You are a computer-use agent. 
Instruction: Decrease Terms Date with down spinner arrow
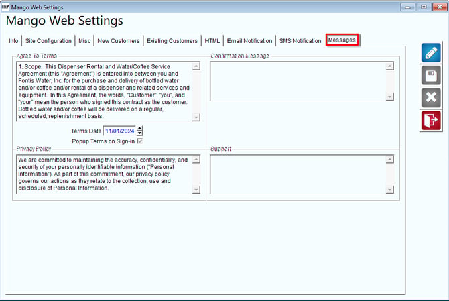click(139, 133)
